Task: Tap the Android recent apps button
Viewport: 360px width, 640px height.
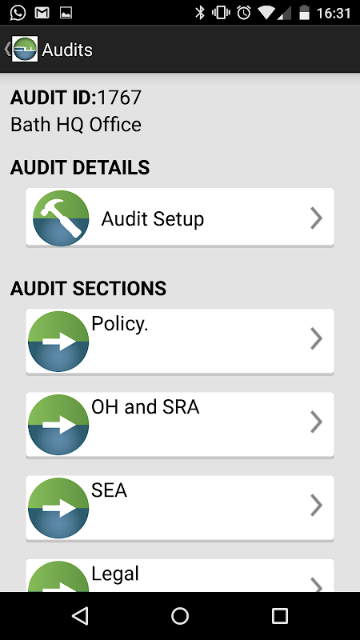Action: [280, 615]
